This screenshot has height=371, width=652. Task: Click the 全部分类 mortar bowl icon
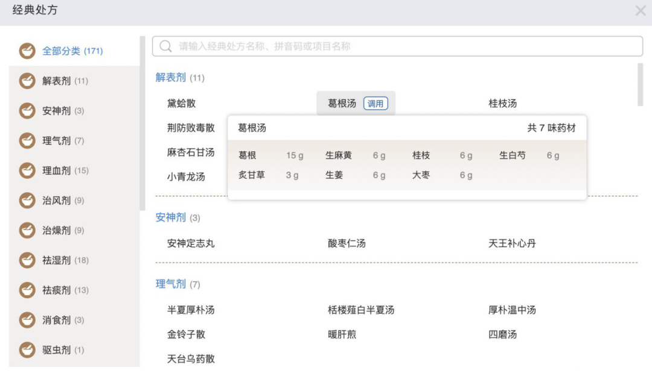[x=27, y=51]
